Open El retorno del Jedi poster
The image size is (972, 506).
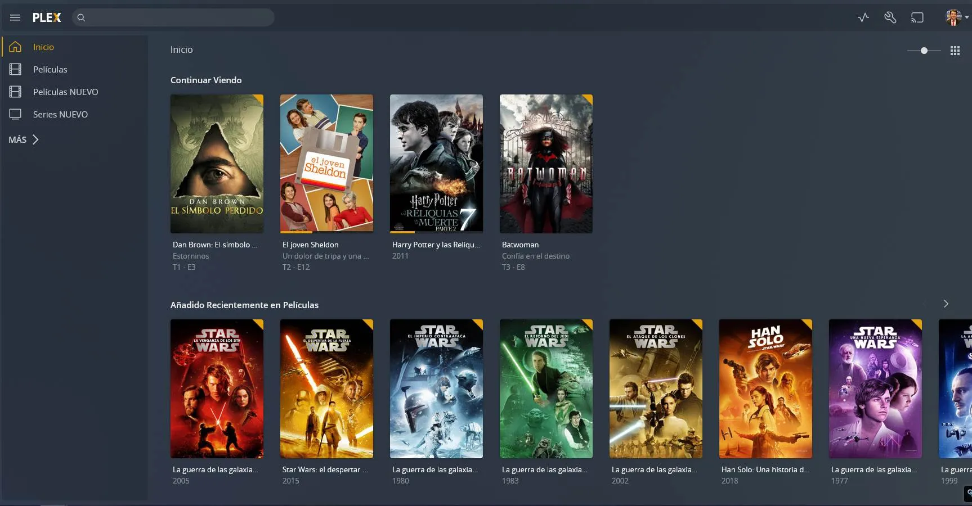click(x=546, y=388)
